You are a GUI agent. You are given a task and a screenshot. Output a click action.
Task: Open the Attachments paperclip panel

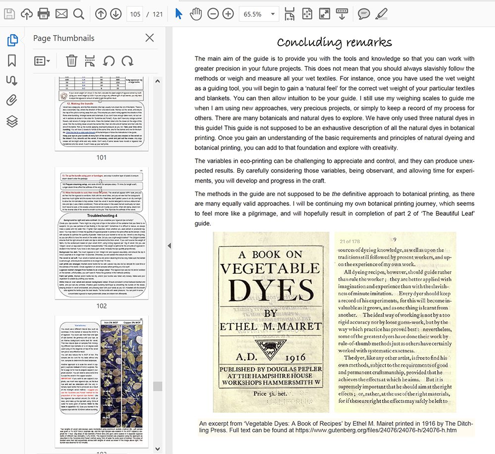pyautogui.click(x=12, y=101)
